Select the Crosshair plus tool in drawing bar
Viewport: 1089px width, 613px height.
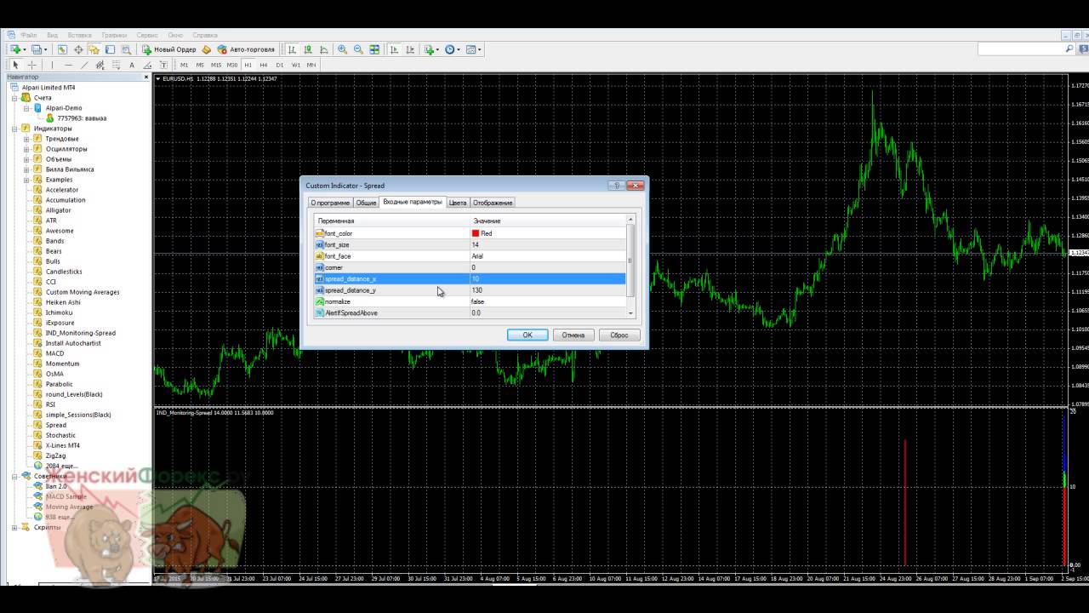(31, 65)
